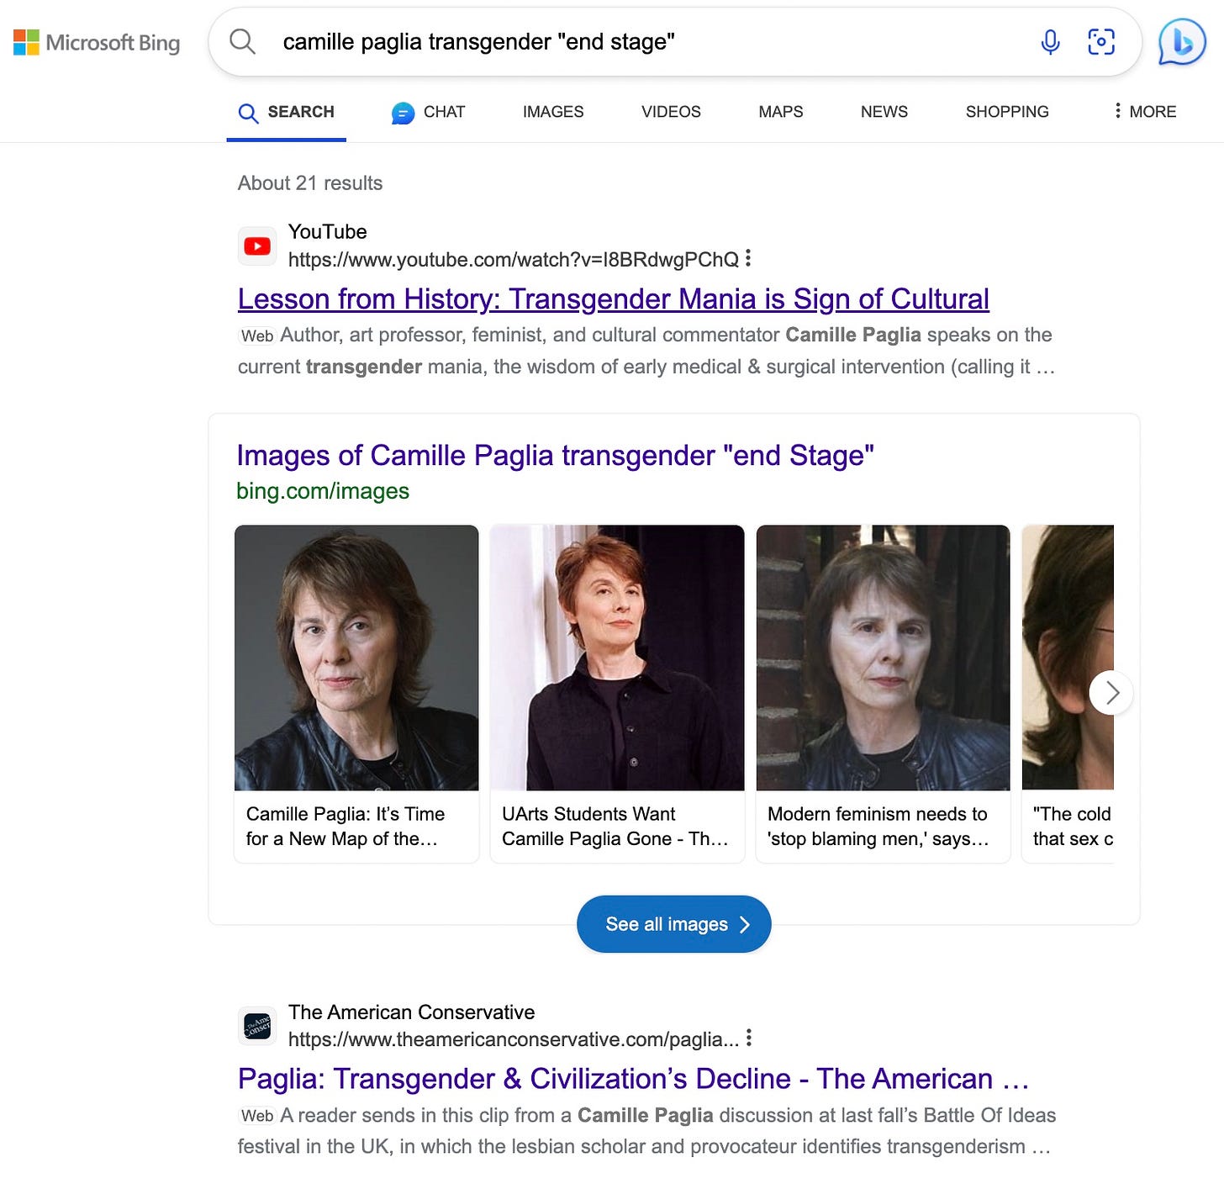The image size is (1224, 1189).
Task: Switch to the VIDEOS tab
Action: 671,112
